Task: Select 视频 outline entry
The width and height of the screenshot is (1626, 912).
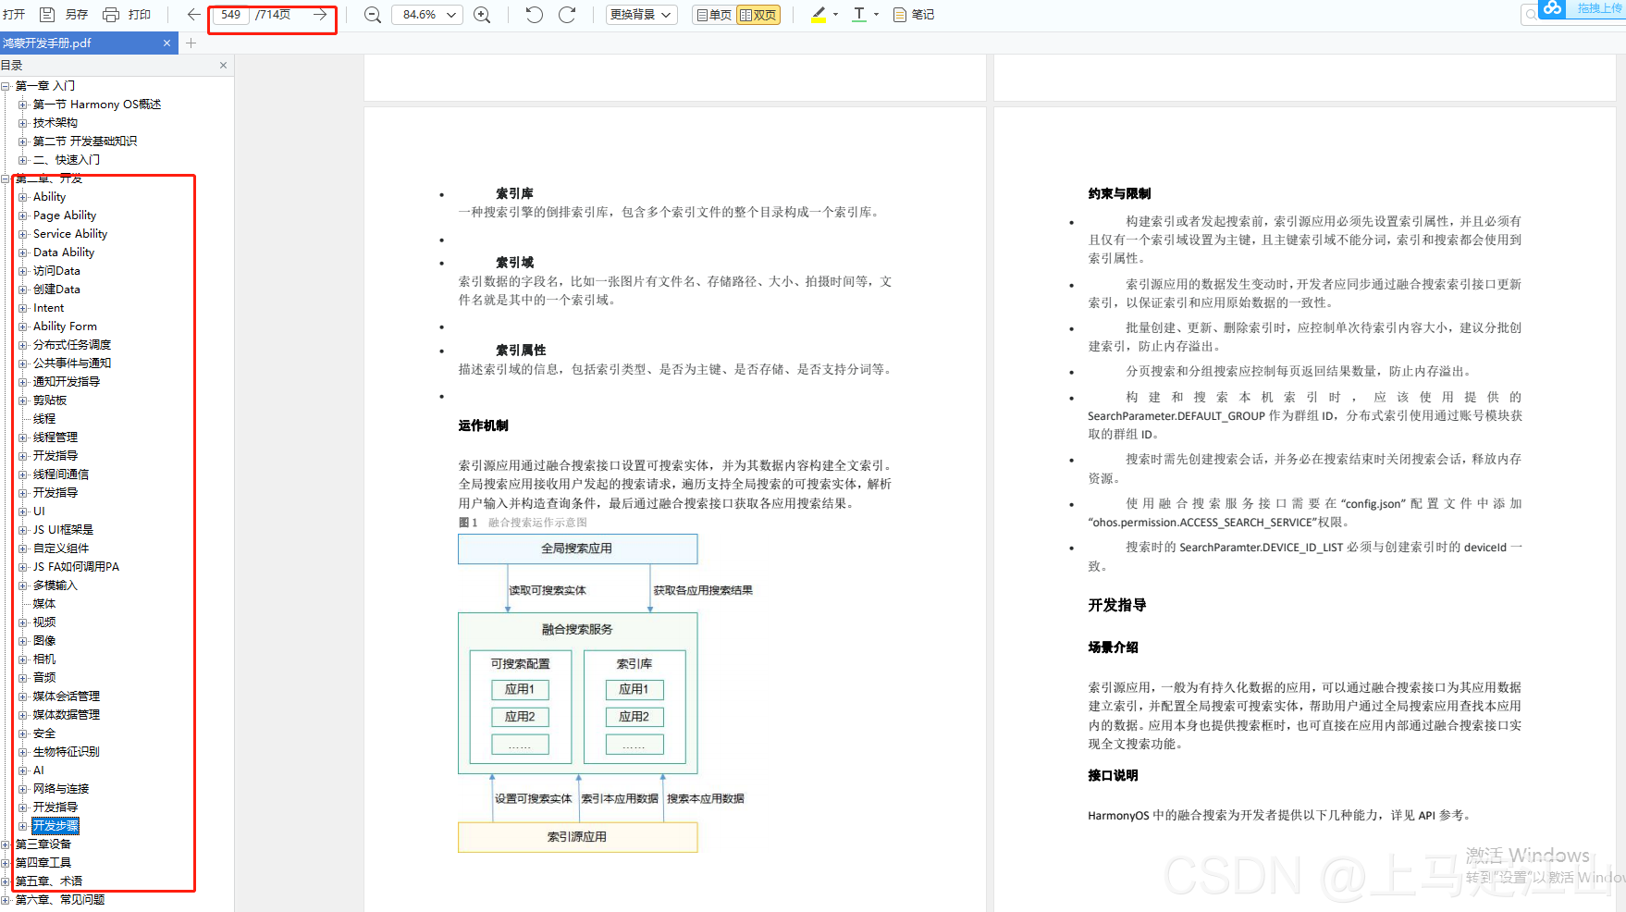Action: click(x=44, y=622)
